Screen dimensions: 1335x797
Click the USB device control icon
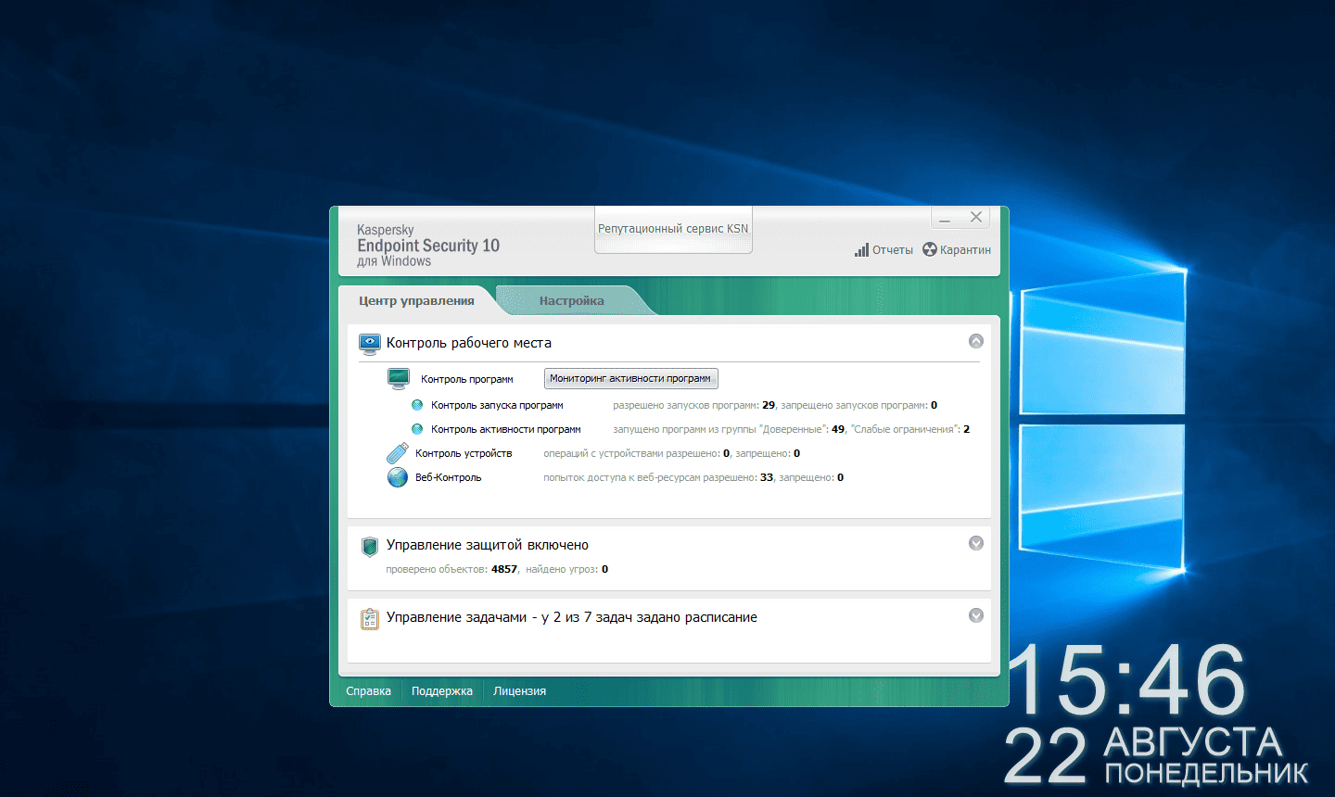click(398, 453)
